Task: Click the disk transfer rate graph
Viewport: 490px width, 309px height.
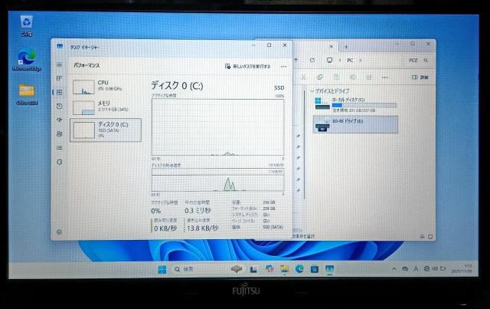Action: click(217, 180)
